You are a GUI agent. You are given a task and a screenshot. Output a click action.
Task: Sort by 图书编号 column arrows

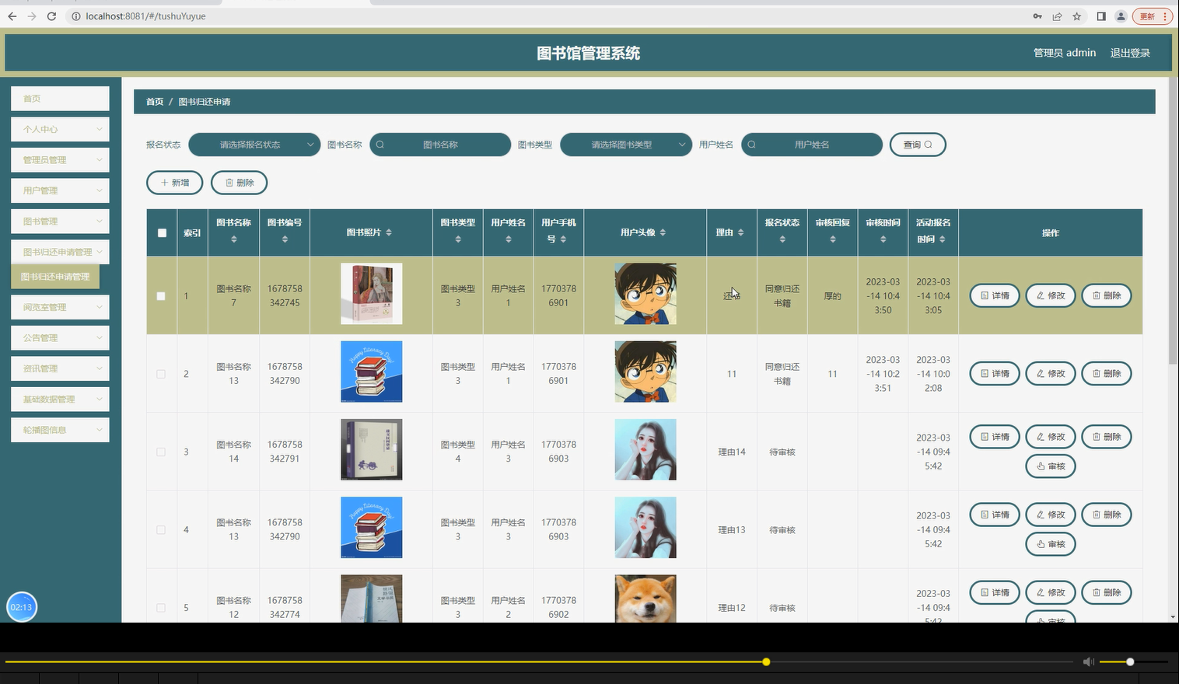(x=285, y=239)
